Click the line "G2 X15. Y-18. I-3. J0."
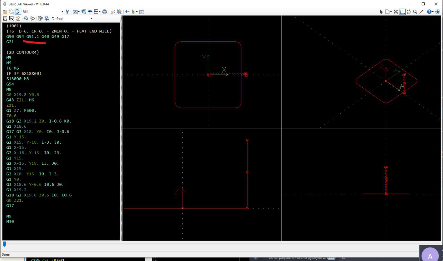The height and width of the screenshot is (261, 443). (34, 142)
